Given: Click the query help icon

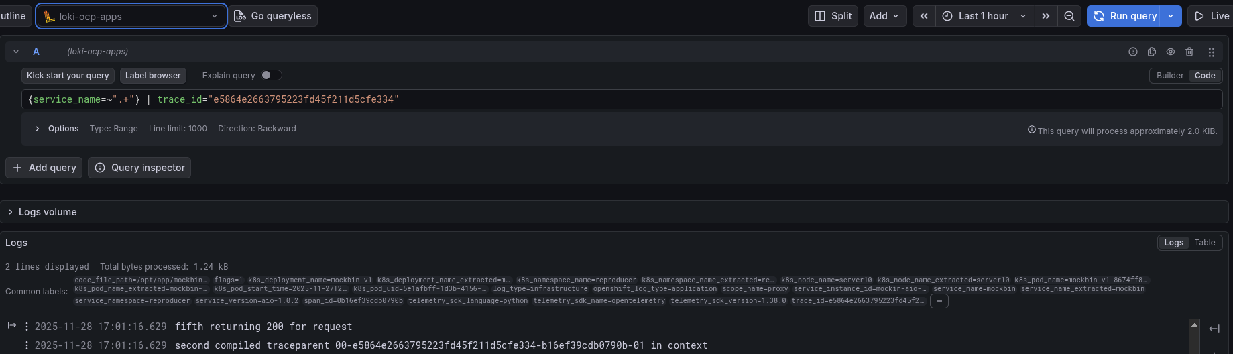Looking at the screenshot, I should 1133,52.
